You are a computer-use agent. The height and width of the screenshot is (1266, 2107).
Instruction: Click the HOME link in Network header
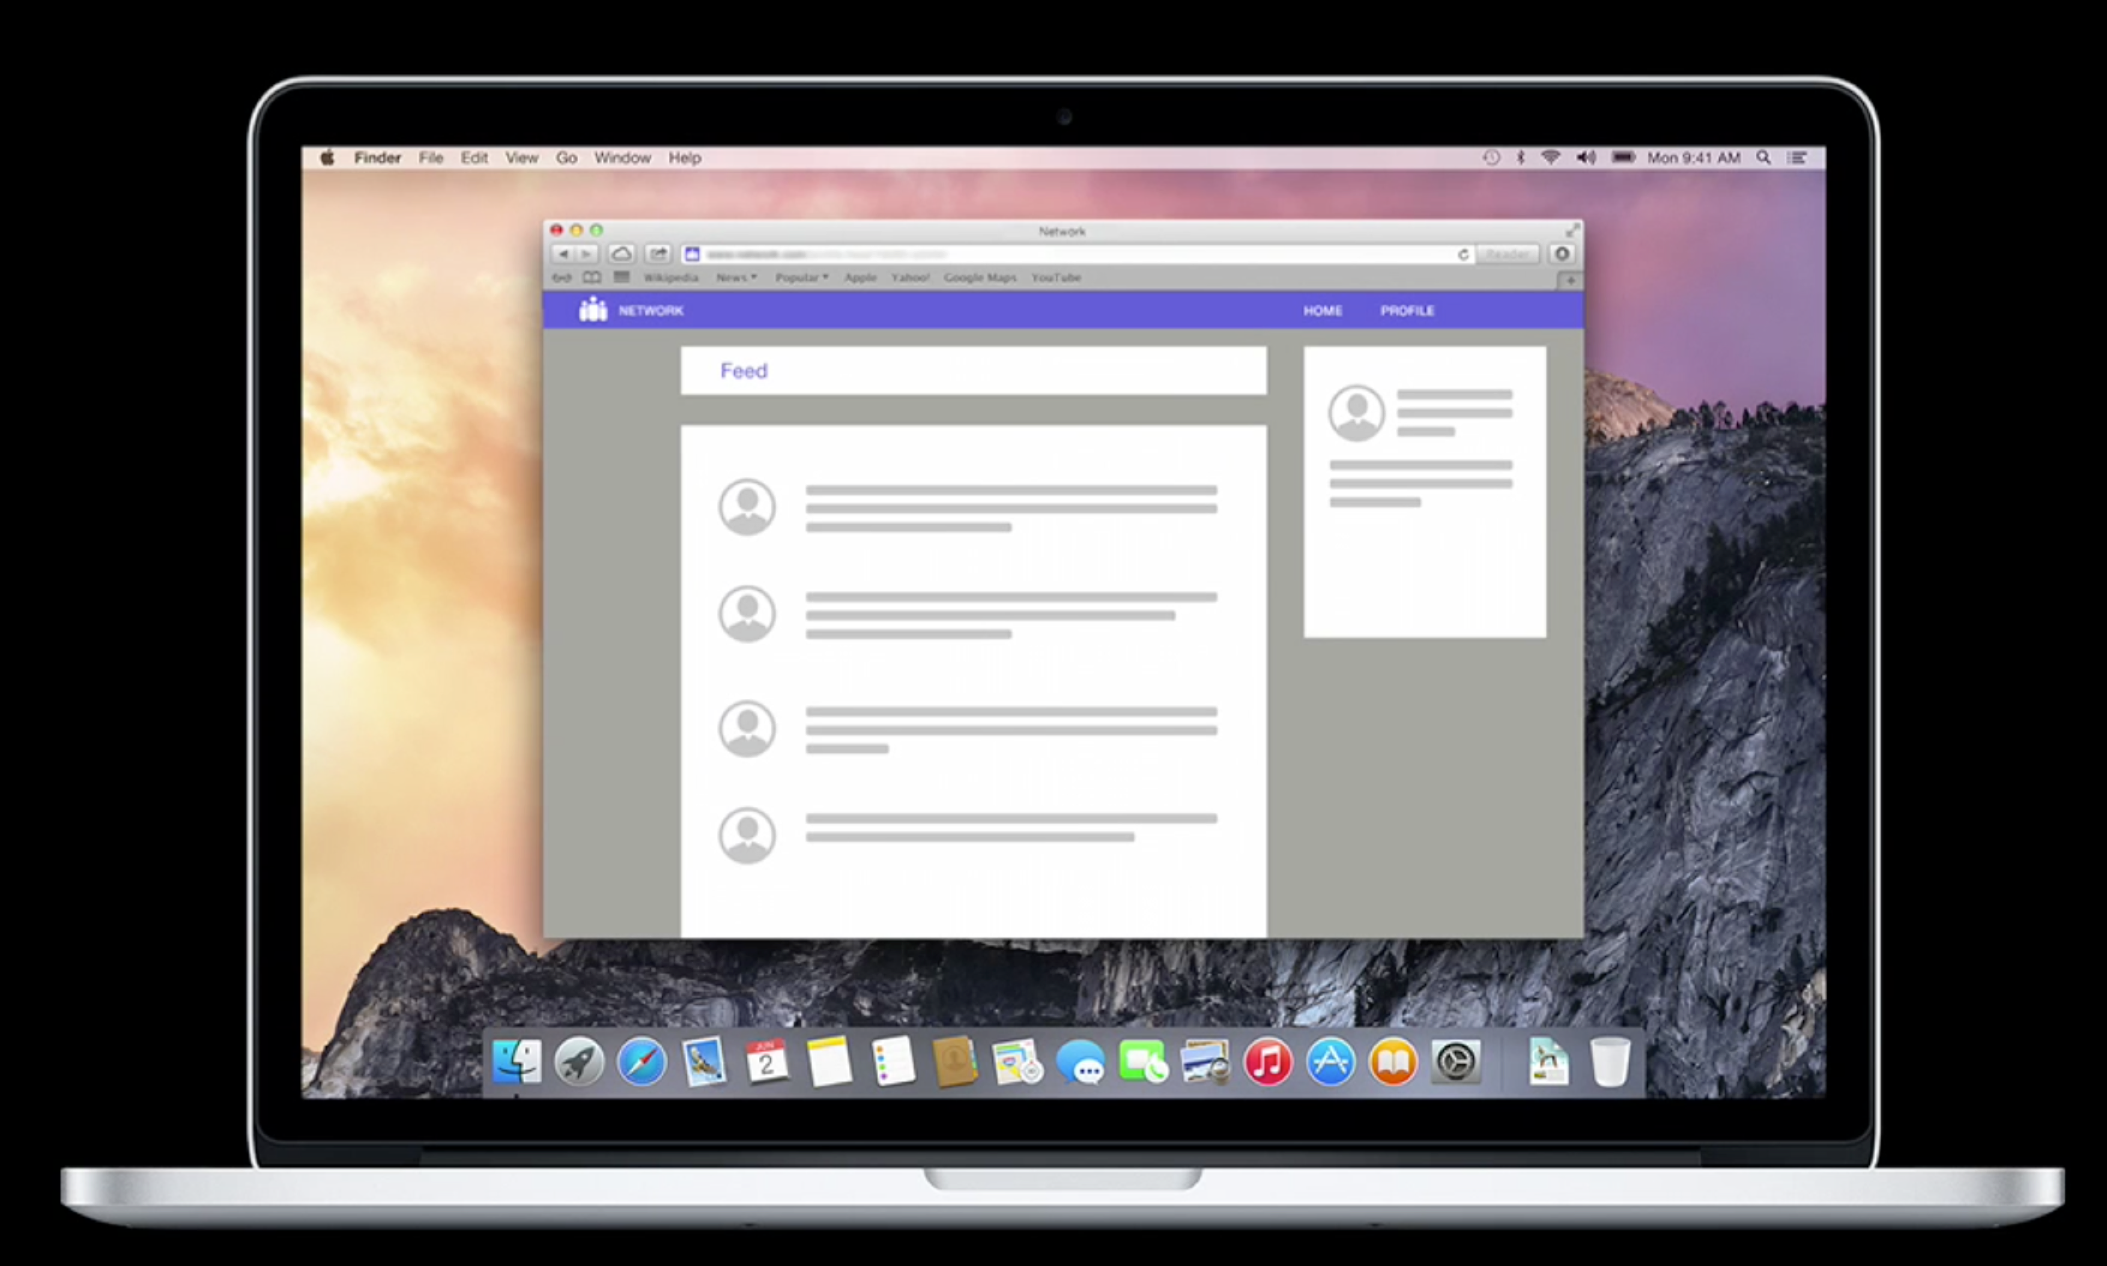(1322, 311)
